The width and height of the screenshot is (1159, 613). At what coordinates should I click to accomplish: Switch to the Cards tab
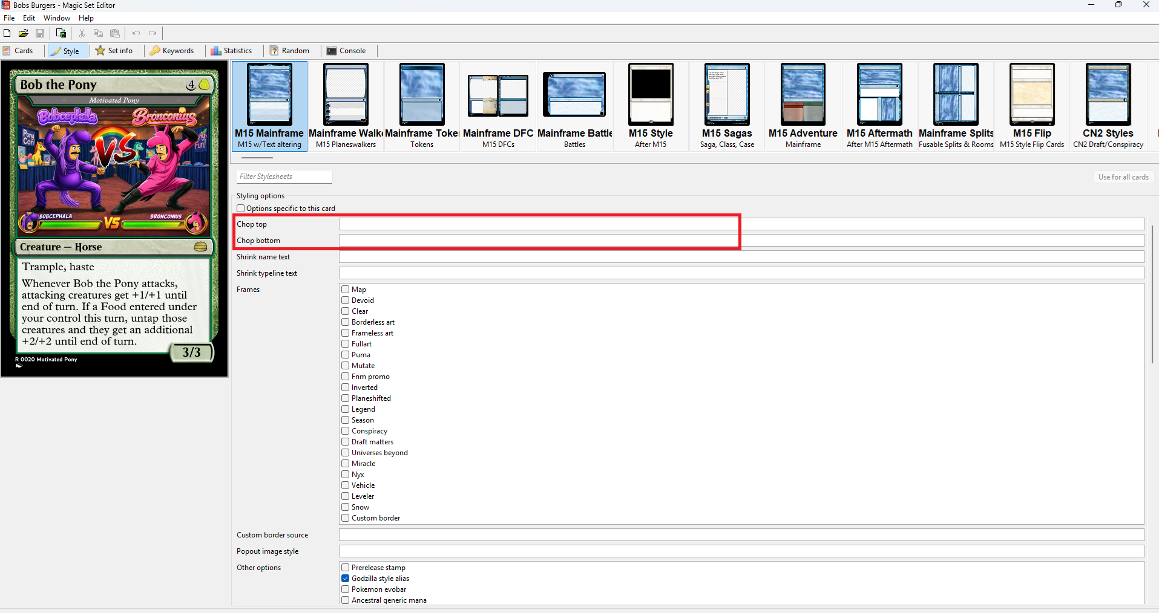pyautogui.click(x=18, y=51)
